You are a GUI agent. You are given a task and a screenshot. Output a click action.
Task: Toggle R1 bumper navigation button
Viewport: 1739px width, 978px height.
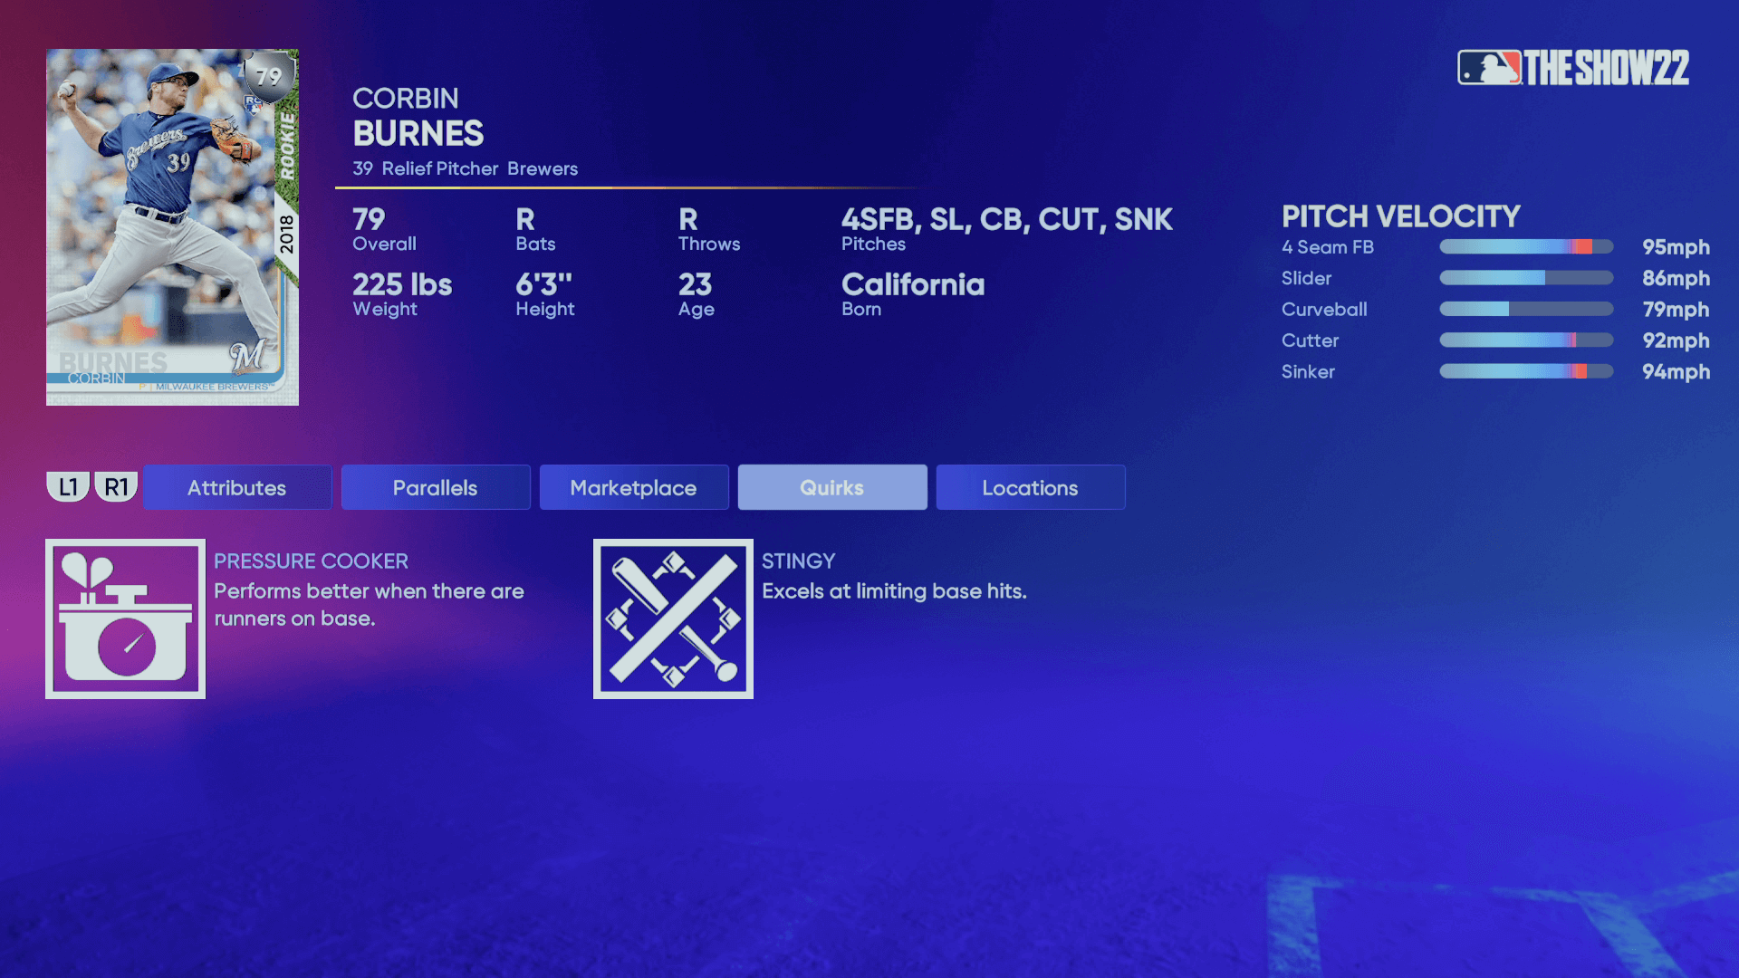click(x=117, y=486)
